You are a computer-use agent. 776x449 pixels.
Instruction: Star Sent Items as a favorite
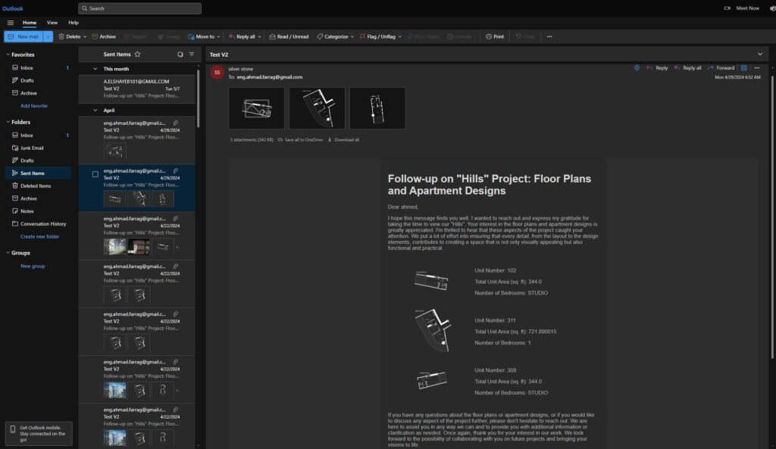pyautogui.click(x=137, y=55)
